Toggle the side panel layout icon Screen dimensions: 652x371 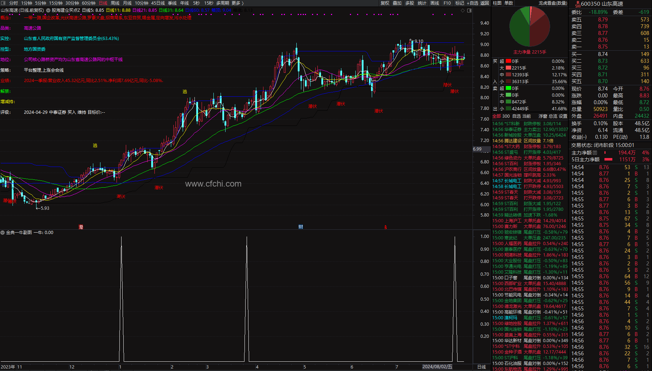[x=469, y=10]
